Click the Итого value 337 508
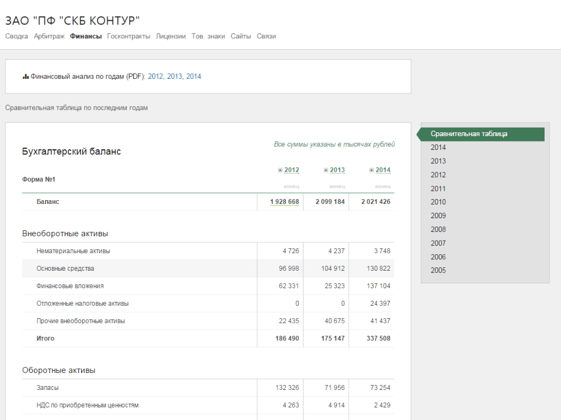This screenshot has height=420, width=561. [x=379, y=339]
